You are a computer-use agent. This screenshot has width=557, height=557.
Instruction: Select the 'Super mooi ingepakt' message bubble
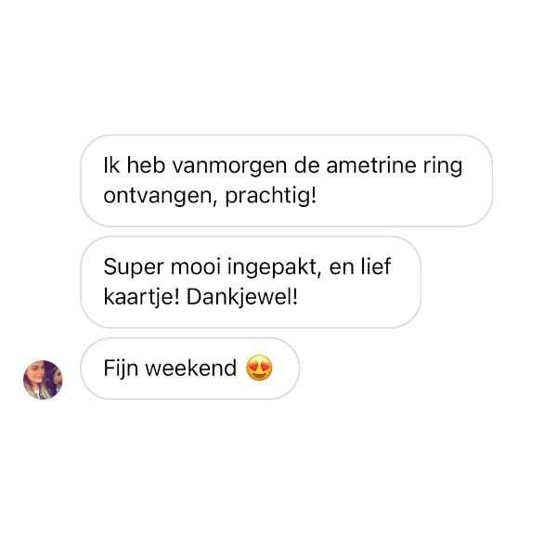click(x=251, y=282)
